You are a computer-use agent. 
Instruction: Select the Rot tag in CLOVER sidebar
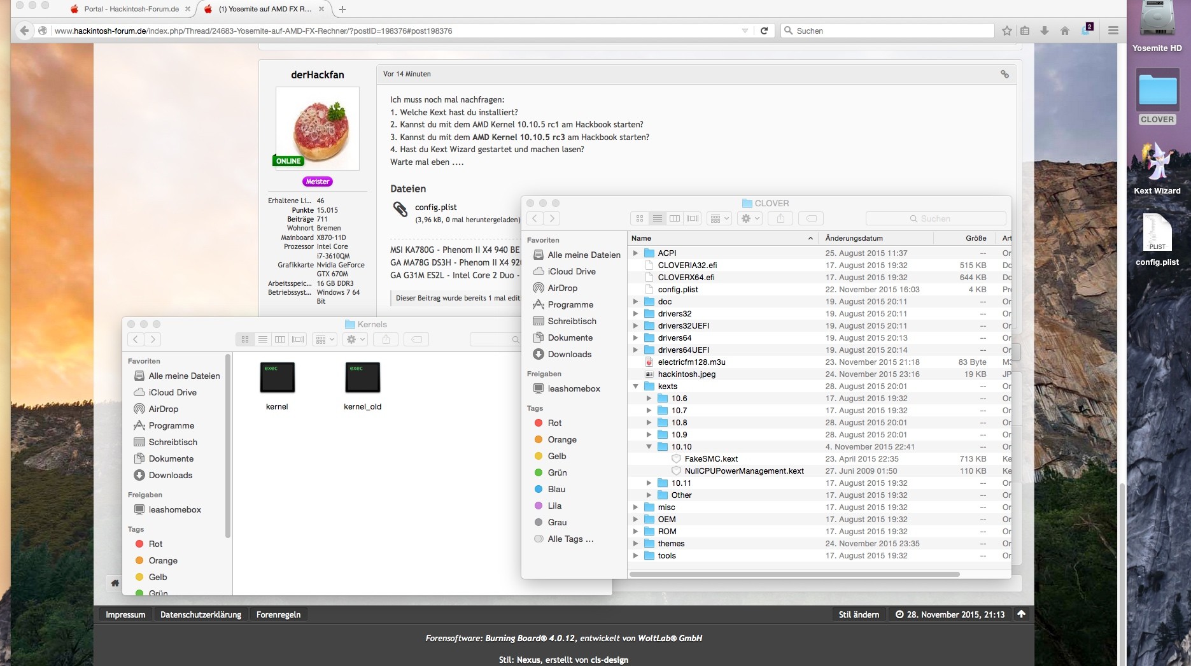pyautogui.click(x=554, y=423)
